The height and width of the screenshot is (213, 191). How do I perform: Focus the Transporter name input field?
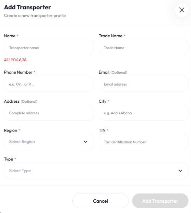pyautogui.click(x=49, y=48)
